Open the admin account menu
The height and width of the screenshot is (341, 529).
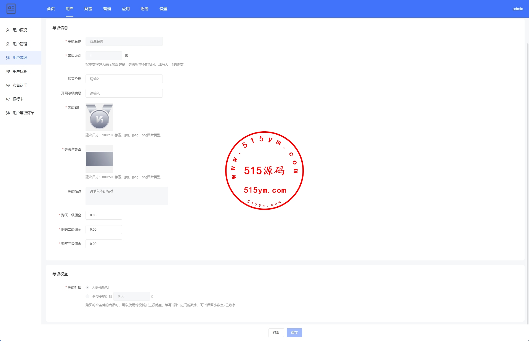point(518,9)
